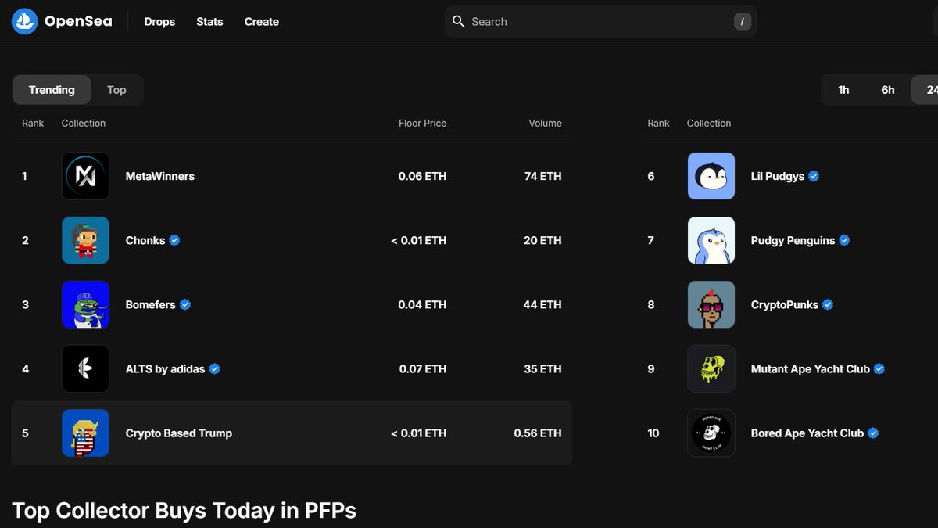Image resolution: width=938 pixels, height=528 pixels.
Task: Click verified badge beside Mutant Ape Yacht Club
Action: [x=879, y=368]
